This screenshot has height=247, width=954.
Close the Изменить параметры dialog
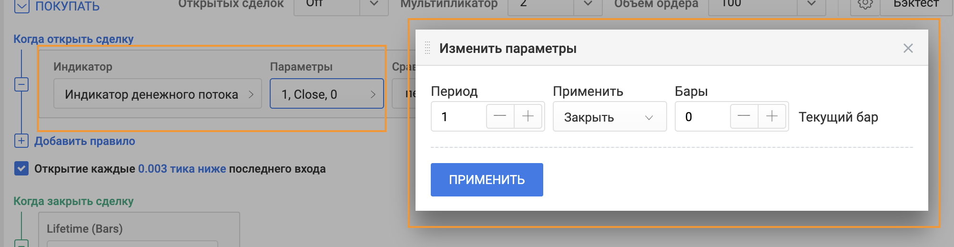coord(908,48)
